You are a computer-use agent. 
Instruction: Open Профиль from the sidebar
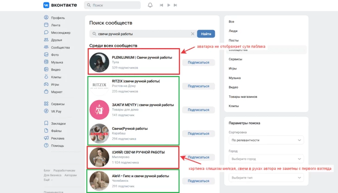(54, 18)
